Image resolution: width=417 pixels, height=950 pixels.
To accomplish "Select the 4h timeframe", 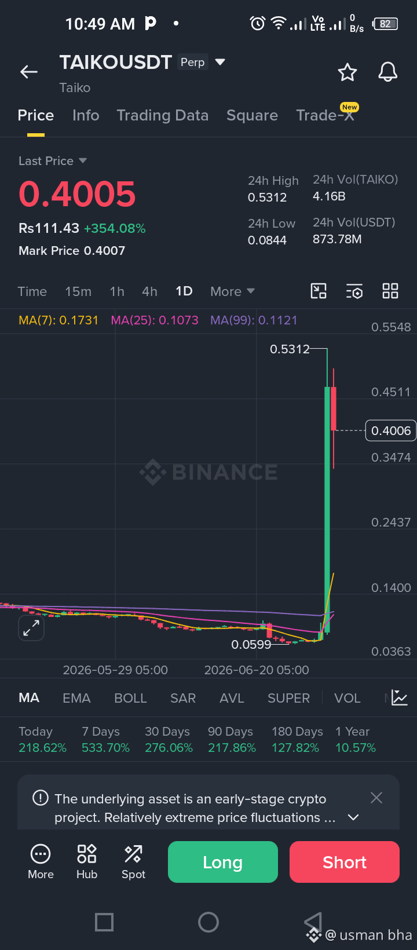I will (150, 291).
